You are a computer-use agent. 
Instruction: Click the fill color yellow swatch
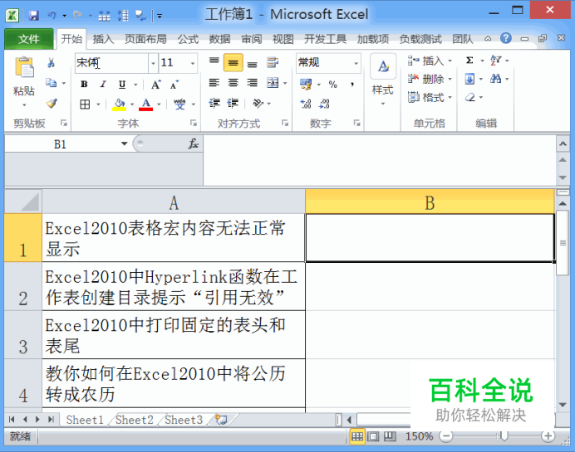119,104
